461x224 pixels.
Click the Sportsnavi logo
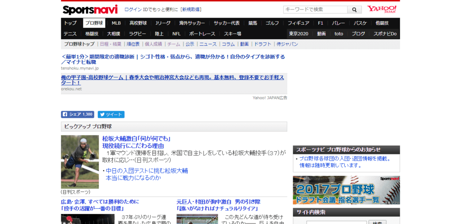90,10
